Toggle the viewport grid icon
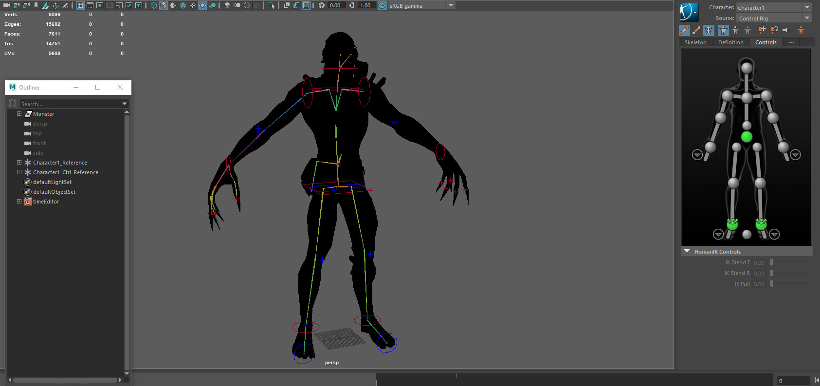Screen dimensions: 820x386 80,5
